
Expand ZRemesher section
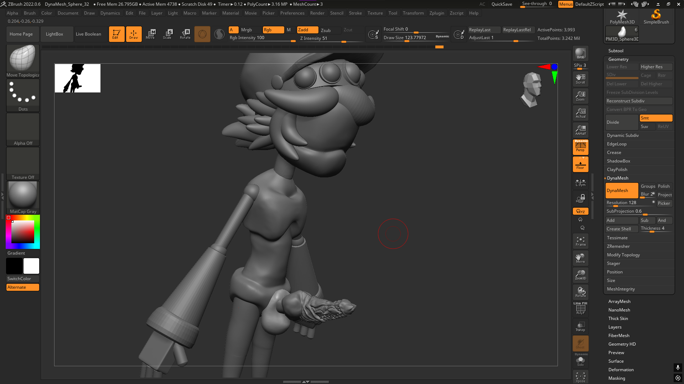coord(618,246)
